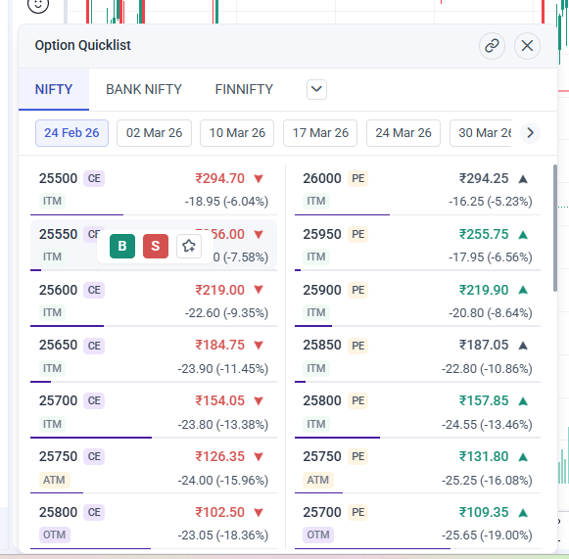
Task: Select the 24 Feb 26 expiry
Action: pos(71,133)
